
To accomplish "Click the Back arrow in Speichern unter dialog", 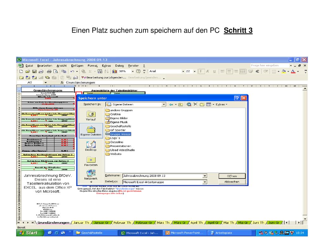I will click(171, 104).
